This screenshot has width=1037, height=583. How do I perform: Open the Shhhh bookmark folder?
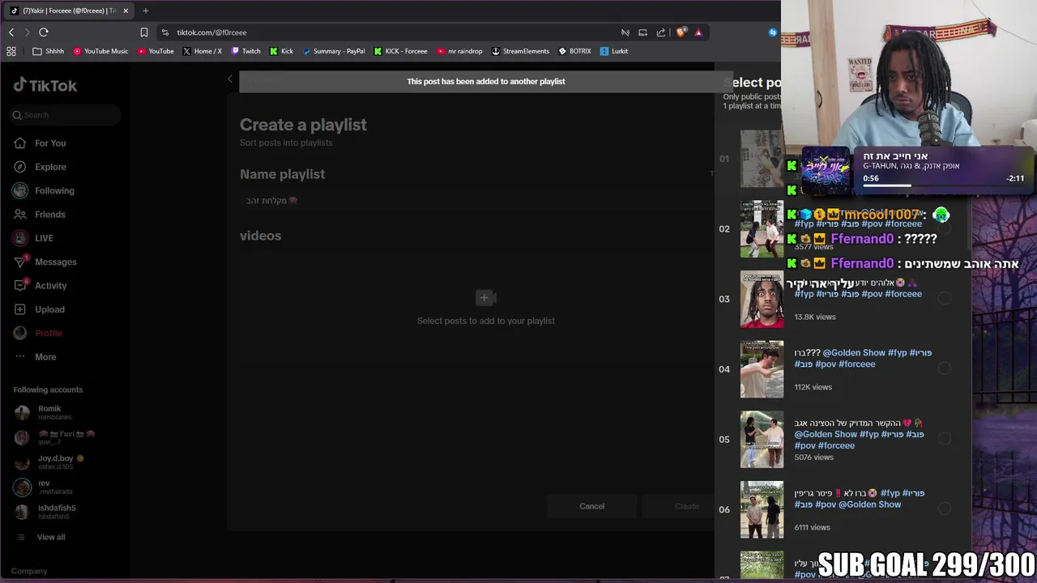click(x=49, y=51)
